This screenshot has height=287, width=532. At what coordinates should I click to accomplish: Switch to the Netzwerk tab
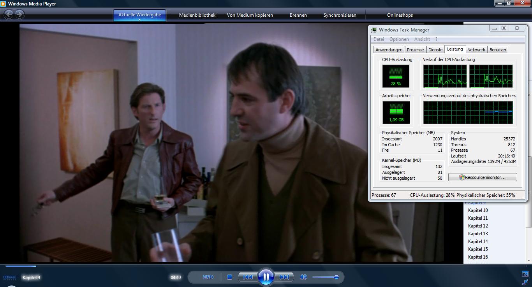coord(476,50)
